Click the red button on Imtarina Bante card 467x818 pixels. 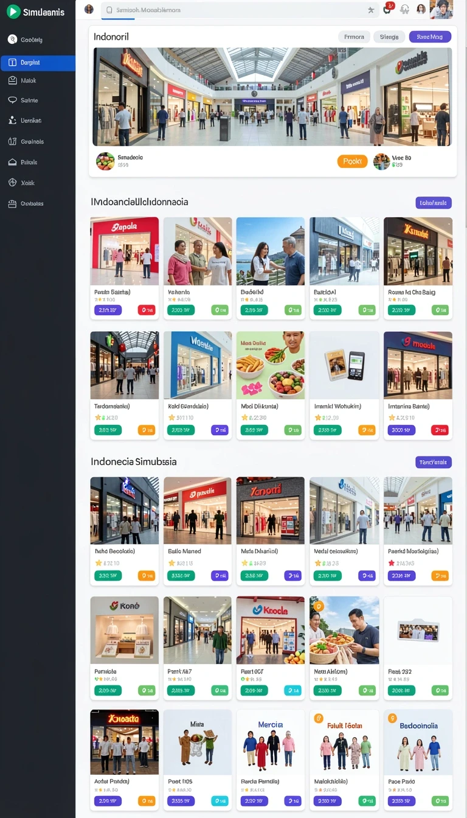(440, 430)
